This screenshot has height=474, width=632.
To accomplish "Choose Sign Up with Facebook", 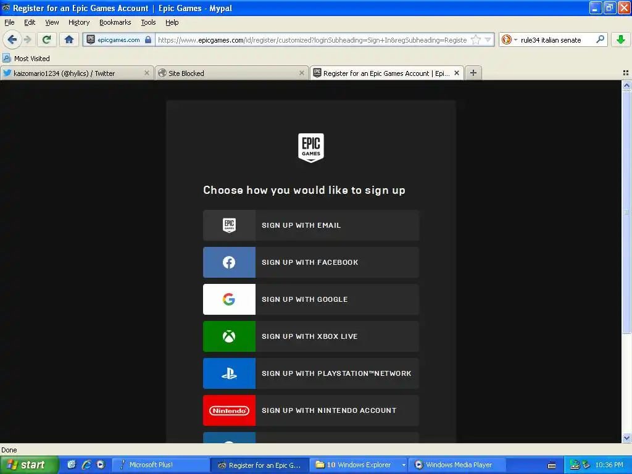I will [x=311, y=262].
